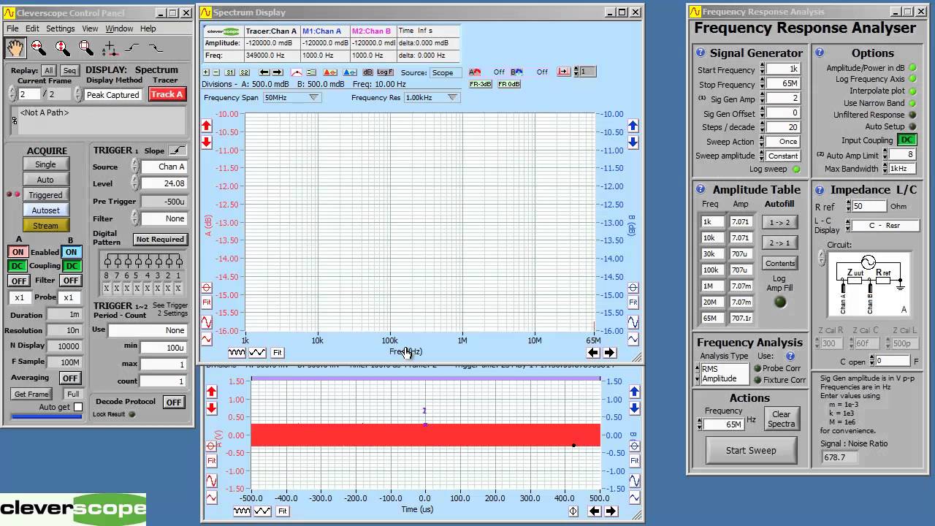This screenshot has height=526, width=935.
Task: Click red down arrow on spectrum A axis
Action: pos(207,142)
